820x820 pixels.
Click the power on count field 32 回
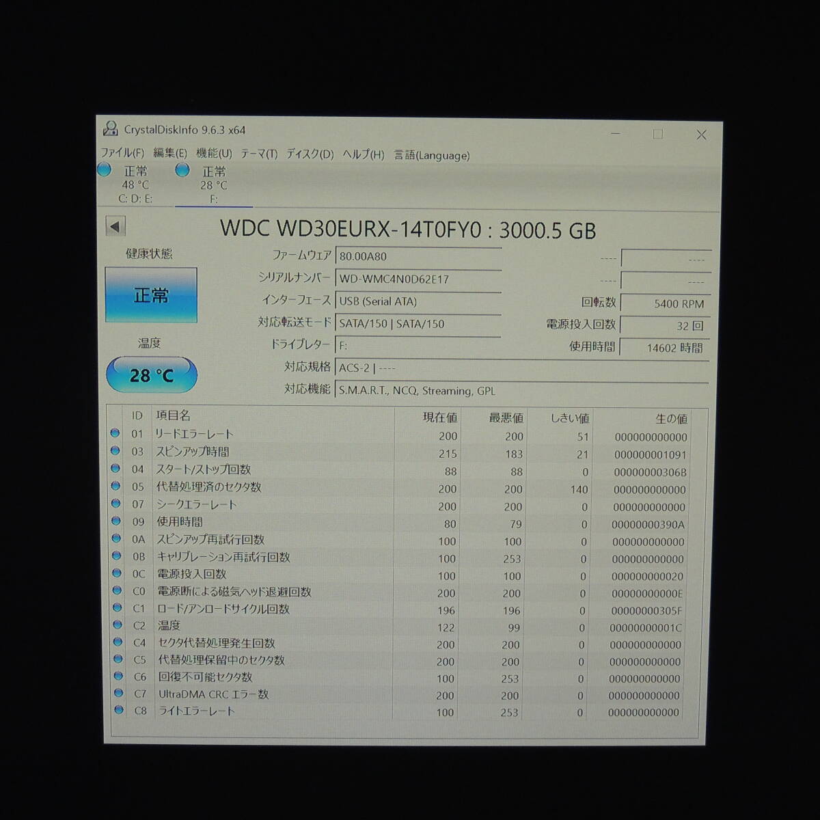[666, 326]
